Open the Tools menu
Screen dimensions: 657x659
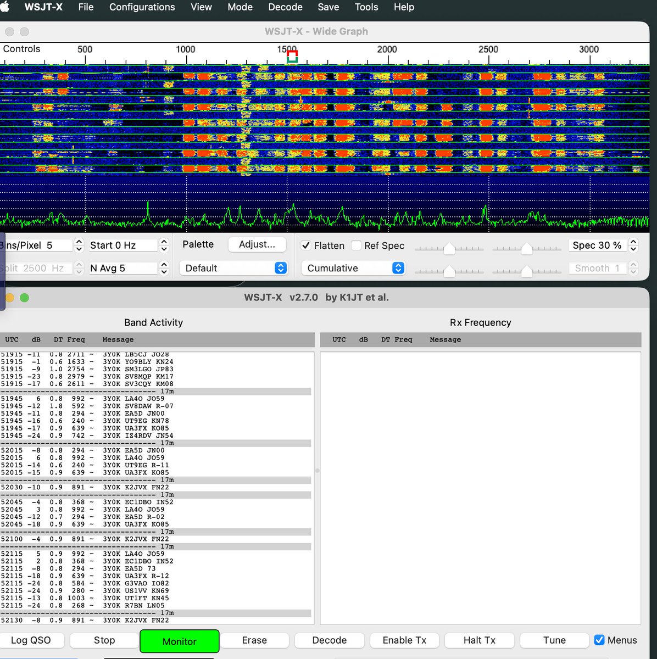pos(366,7)
